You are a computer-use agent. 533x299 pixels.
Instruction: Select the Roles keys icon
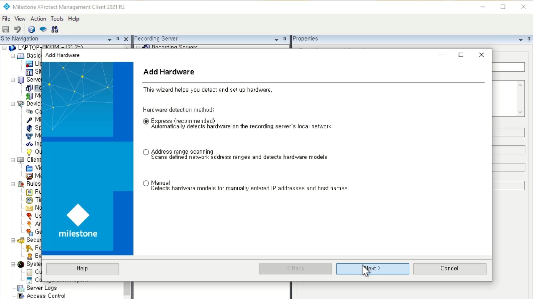pyautogui.click(x=29, y=248)
